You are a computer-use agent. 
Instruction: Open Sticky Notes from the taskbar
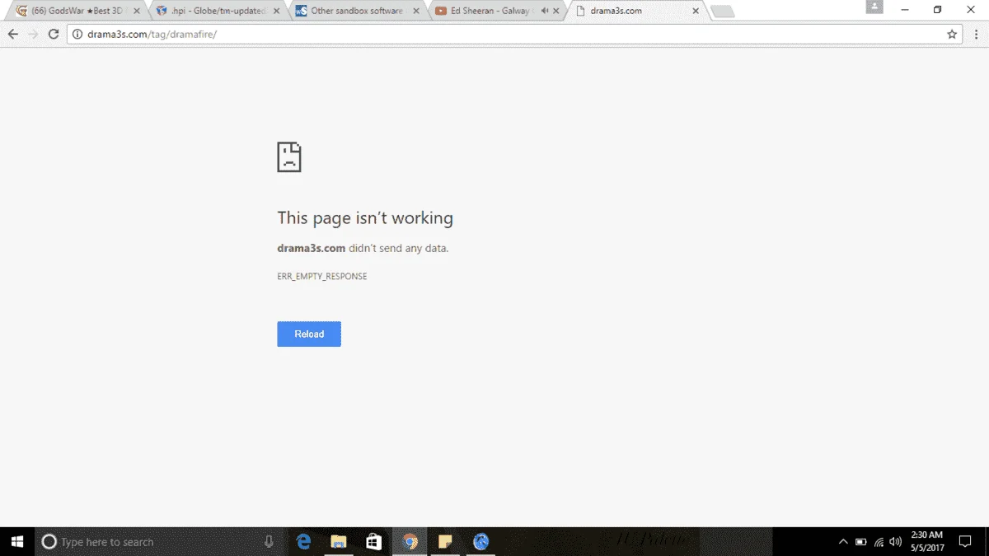pos(445,541)
